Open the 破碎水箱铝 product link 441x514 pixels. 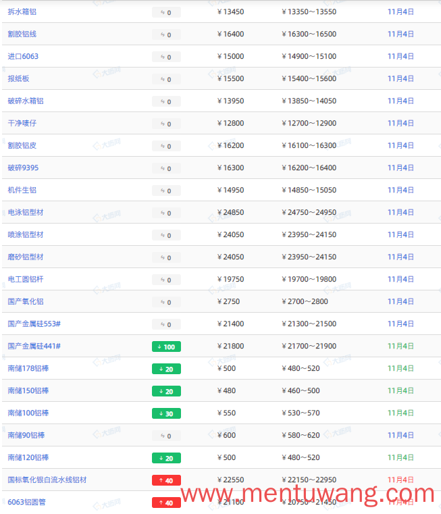(26, 101)
